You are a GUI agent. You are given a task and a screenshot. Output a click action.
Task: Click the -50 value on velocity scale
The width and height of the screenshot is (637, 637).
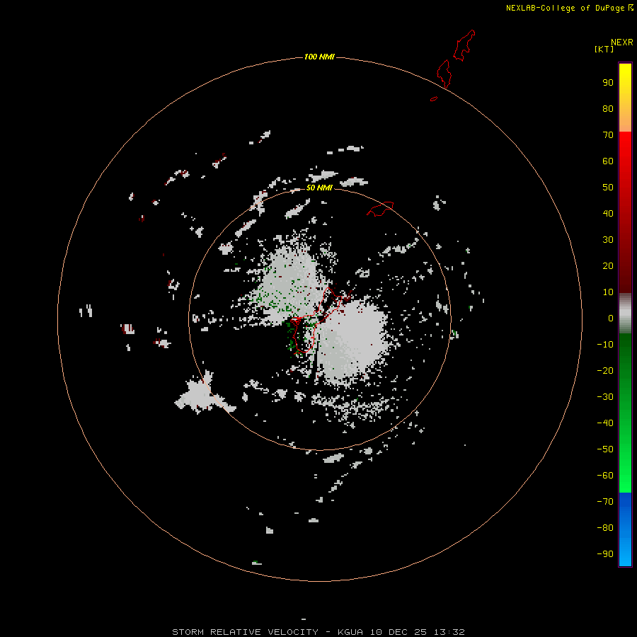605,449
